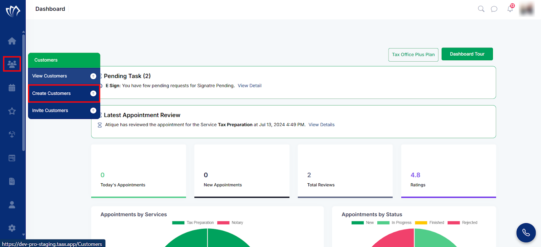Open the settings gear in sidebar
541x247 pixels.
(12, 228)
